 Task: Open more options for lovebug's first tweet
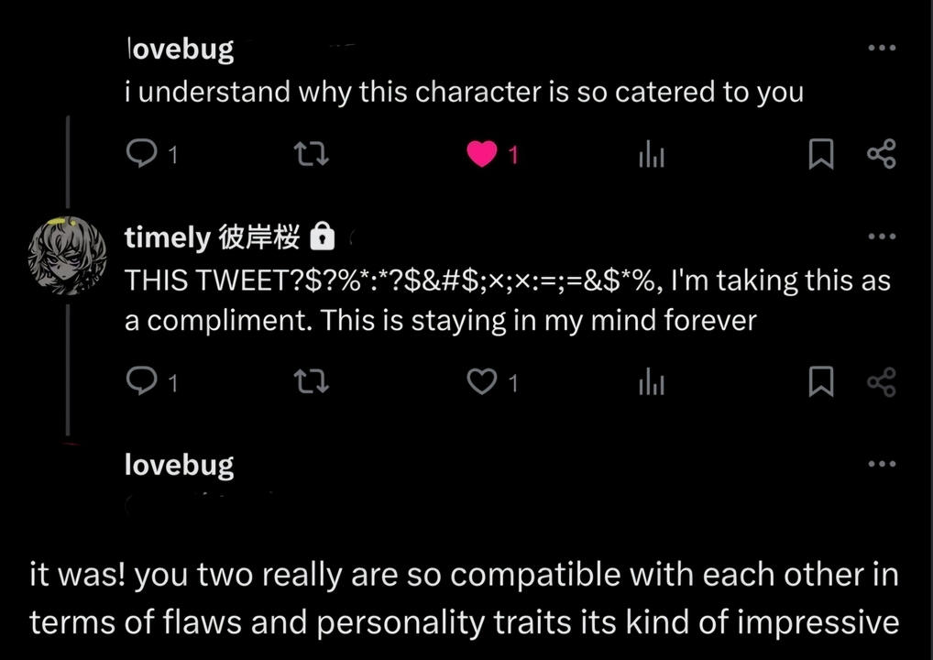click(881, 48)
